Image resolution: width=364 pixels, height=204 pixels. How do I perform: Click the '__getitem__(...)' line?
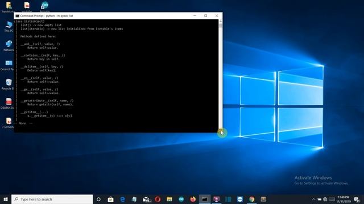point(34,112)
